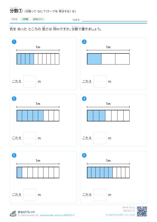Viewport: 157px width, 222px height.
Task: Click the blue number 4 badge
Action: click(84, 98)
